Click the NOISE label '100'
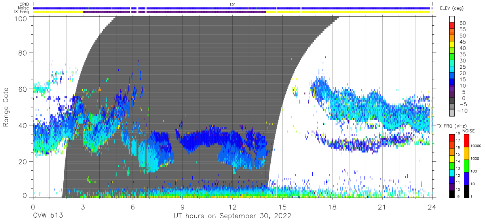486x224 pixels. coord(474,171)
